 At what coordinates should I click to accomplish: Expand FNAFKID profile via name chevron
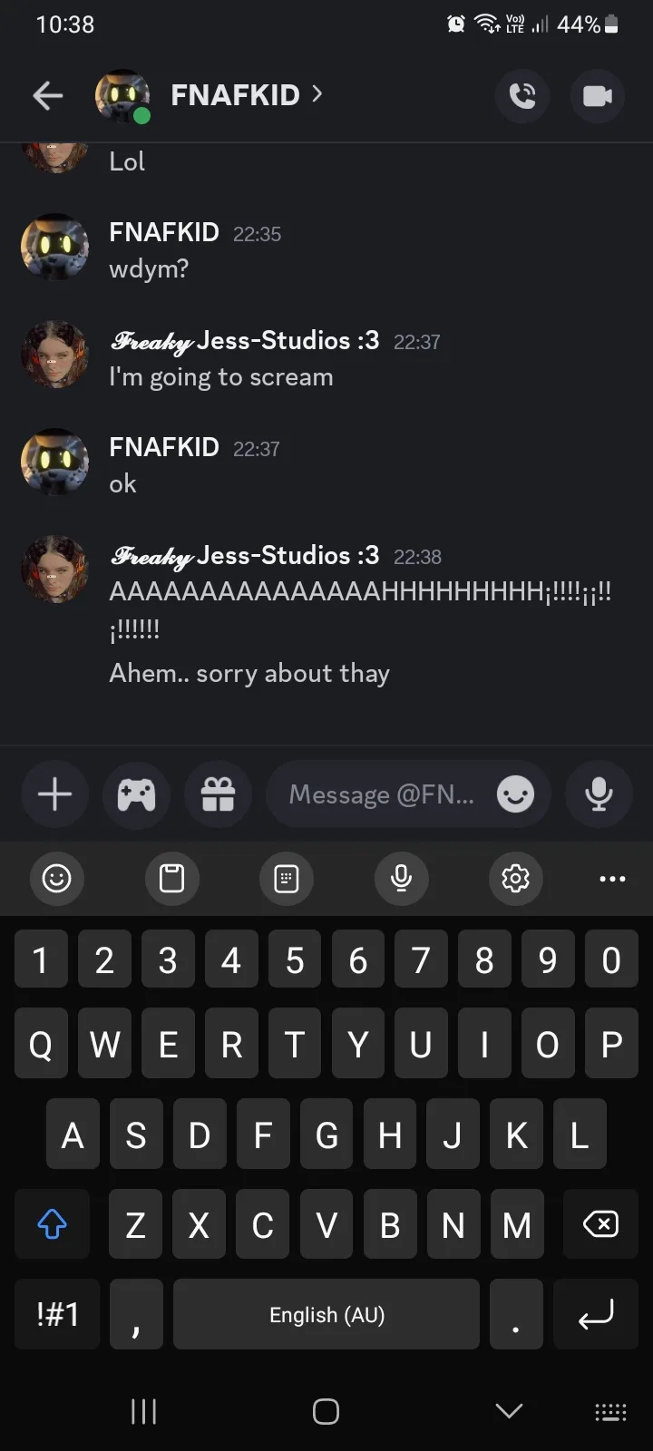coord(317,93)
